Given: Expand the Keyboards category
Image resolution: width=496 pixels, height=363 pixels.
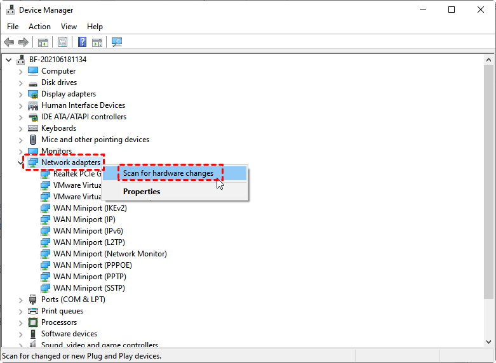Looking at the screenshot, I should [x=20, y=129].
